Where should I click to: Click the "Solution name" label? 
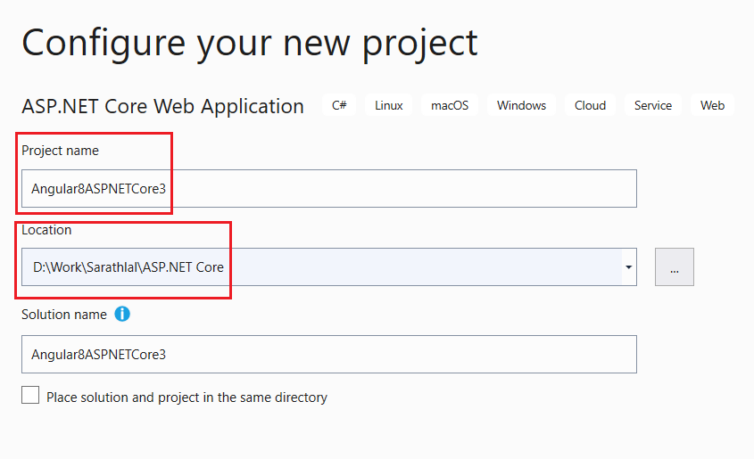(64, 315)
